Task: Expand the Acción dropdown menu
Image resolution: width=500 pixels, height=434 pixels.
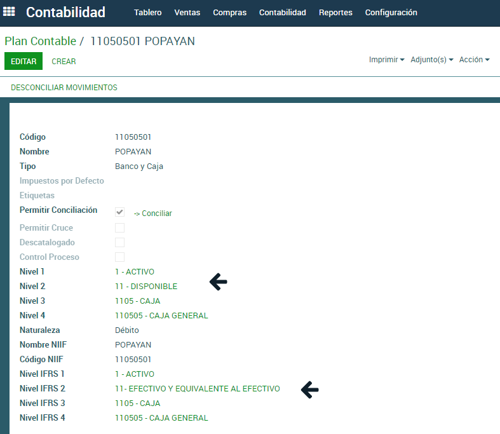Action: (474, 60)
